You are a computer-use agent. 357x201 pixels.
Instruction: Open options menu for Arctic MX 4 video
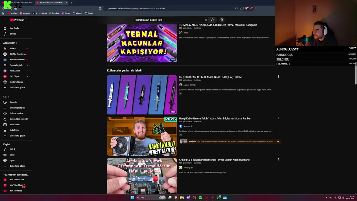tap(278, 159)
